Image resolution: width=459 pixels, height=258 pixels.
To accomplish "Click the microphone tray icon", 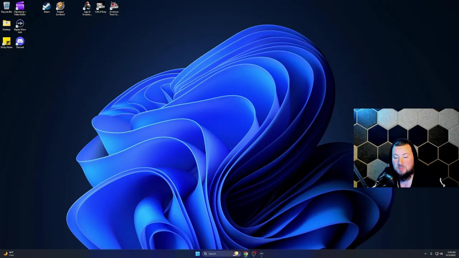I will point(431,254).
